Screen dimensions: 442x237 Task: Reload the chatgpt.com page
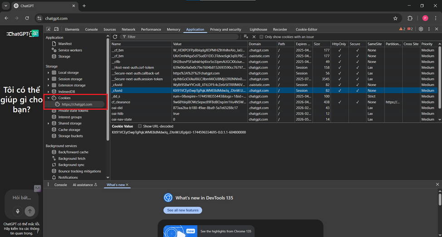(x=27, y=18)
